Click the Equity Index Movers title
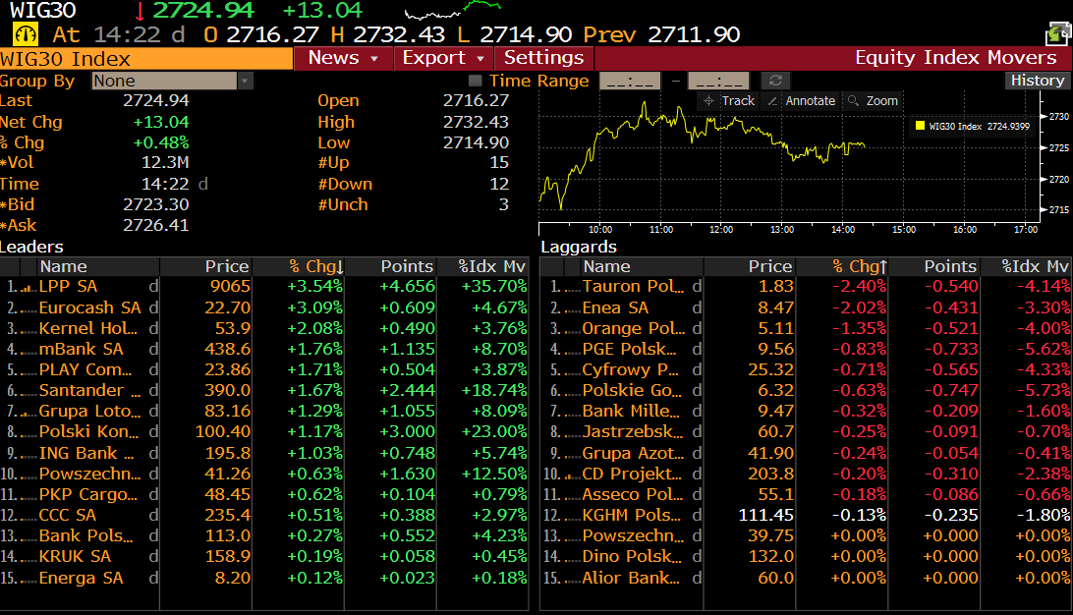 956,57
